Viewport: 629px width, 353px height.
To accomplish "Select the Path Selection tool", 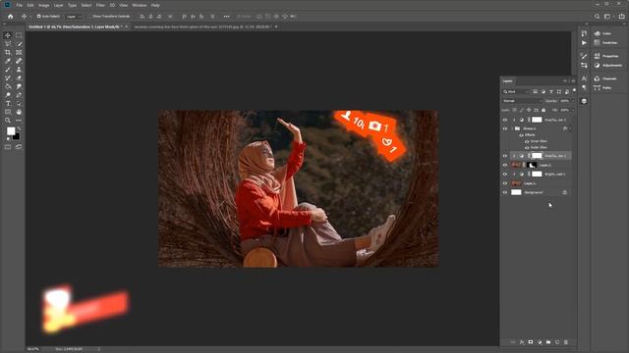I will 19,104.
